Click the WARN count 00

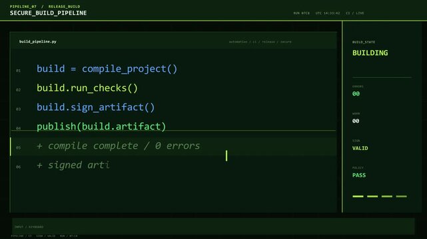(x=356, y=121)
